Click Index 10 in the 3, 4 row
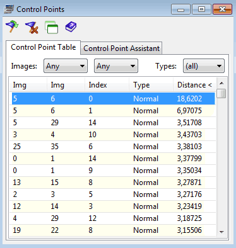This screenshot has width=236, height=248. (x=93, y=135)
